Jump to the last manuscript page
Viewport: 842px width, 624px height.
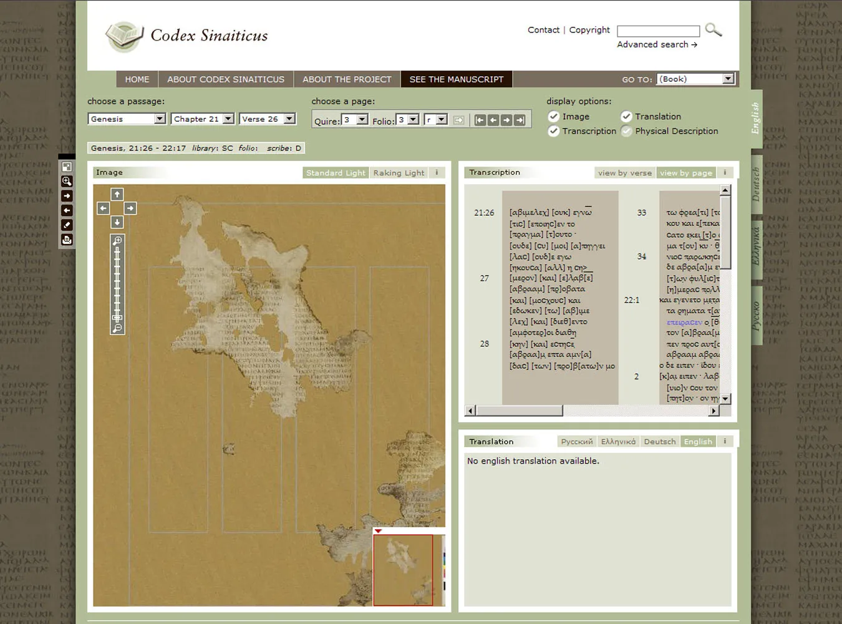tap(520, 120)
